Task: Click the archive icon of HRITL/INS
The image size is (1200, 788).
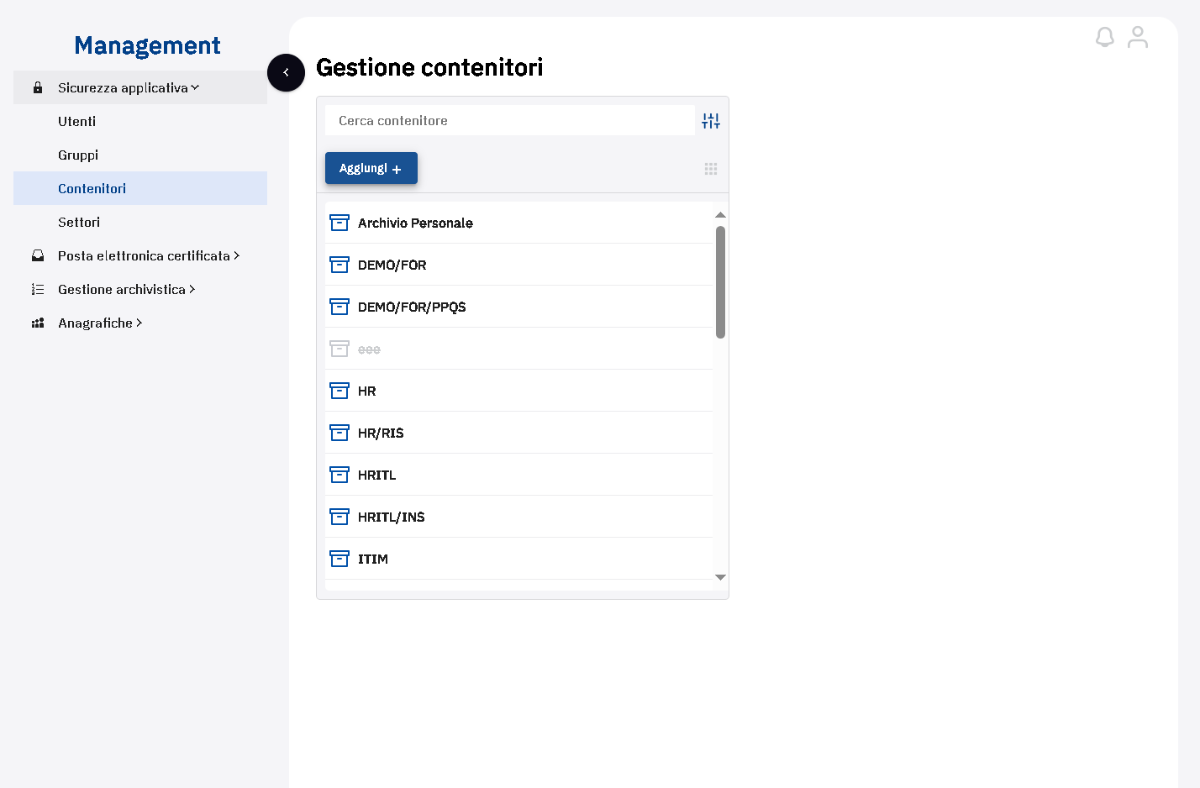Action: (339, 517)
